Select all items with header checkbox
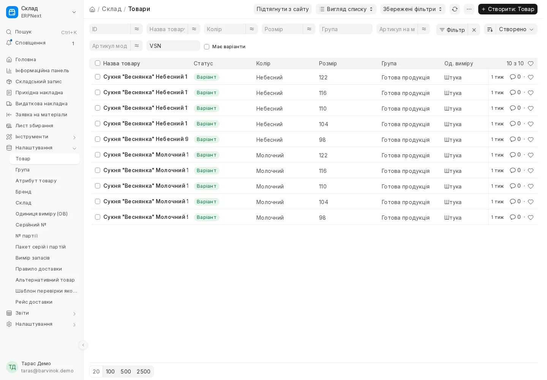The height and width of the screenshot is (380, 547). (98, 63)
